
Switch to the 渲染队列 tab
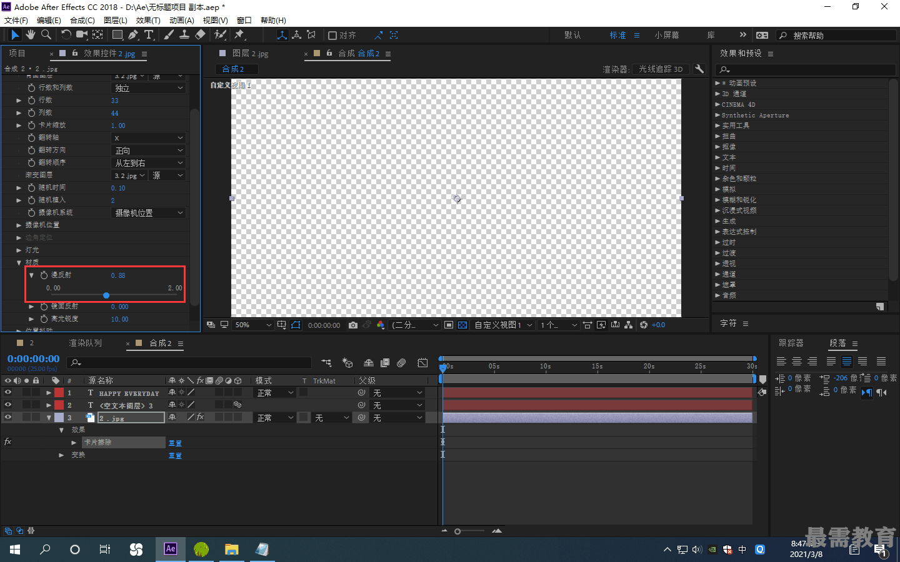point(85,343)
